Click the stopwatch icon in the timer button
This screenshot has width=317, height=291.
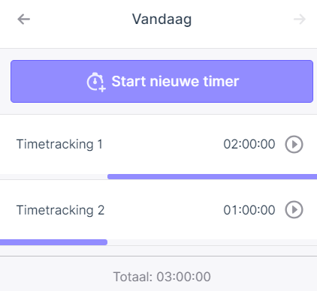96,82
